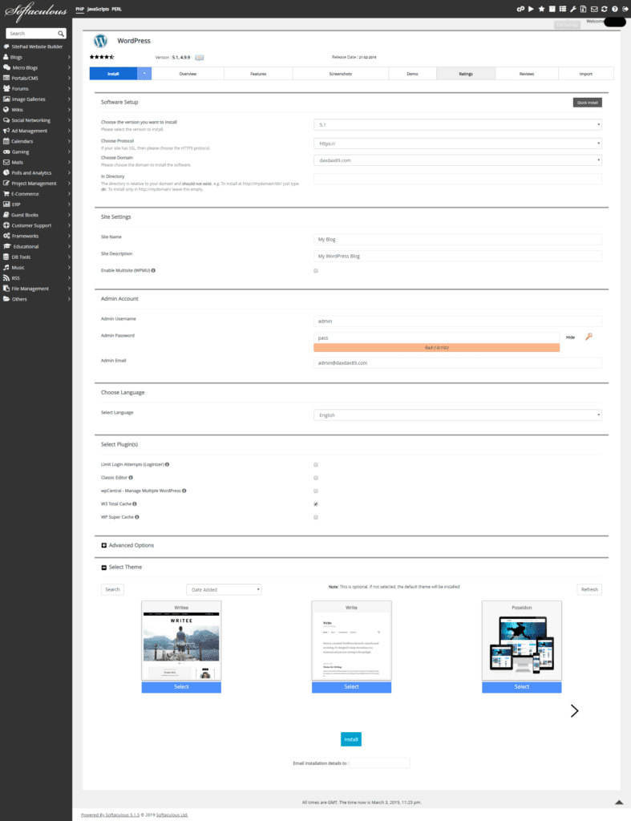Open the Date Added theme sort dropdown
Screen dimensions: 631x821
click(x=224, y=589)
